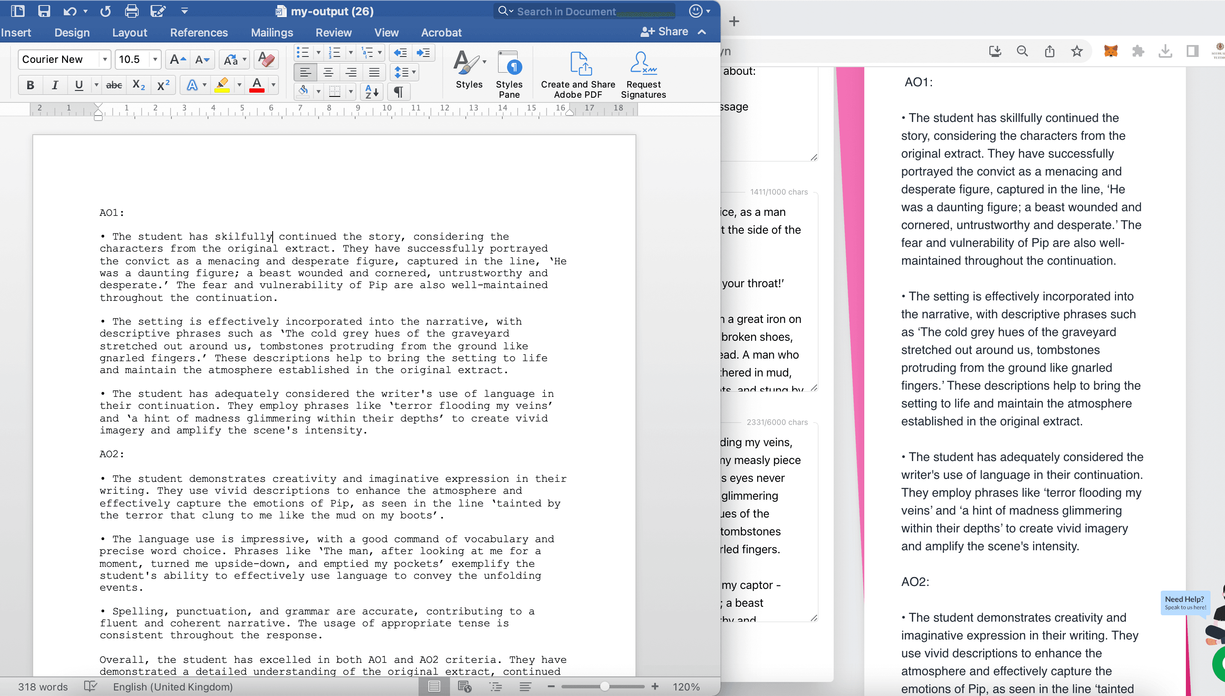
Task: Click the Share button
Action: 664,31
